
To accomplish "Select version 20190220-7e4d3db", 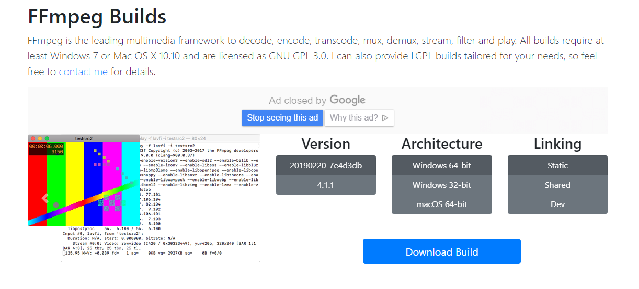I will [x=326, y=165].
